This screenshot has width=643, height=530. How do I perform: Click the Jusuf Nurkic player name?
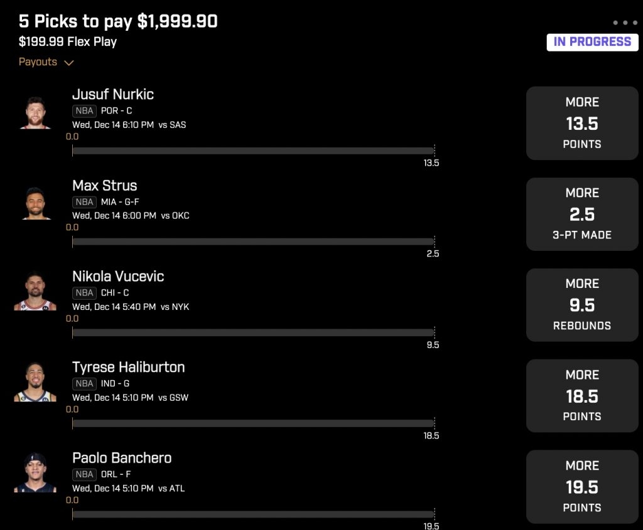click(x=113, y=95)
